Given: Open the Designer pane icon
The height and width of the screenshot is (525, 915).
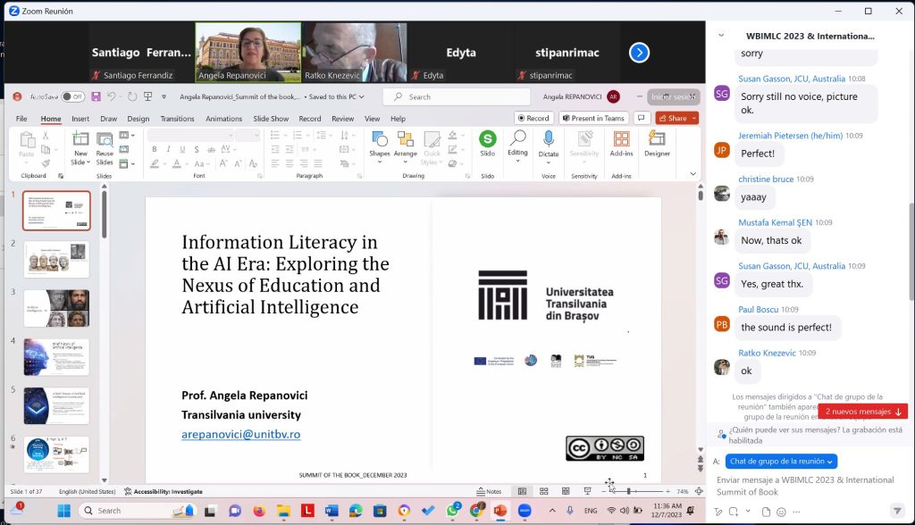Looking at the screenshot, I should pos(657,140).
